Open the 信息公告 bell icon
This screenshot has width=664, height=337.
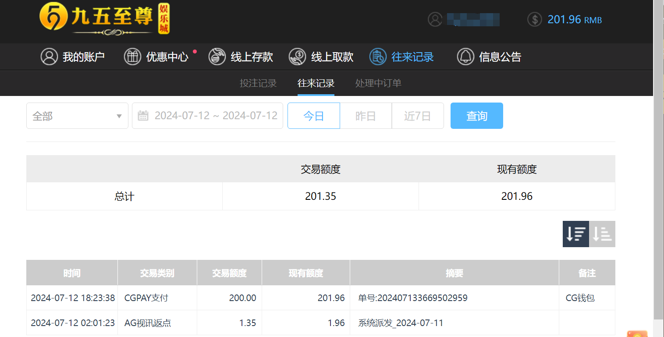465,57
